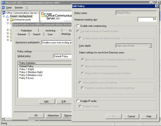Click the Add... policy button
Image resolution: width=161 pixels, height=126 pixels.
click(x=47, y=101)
